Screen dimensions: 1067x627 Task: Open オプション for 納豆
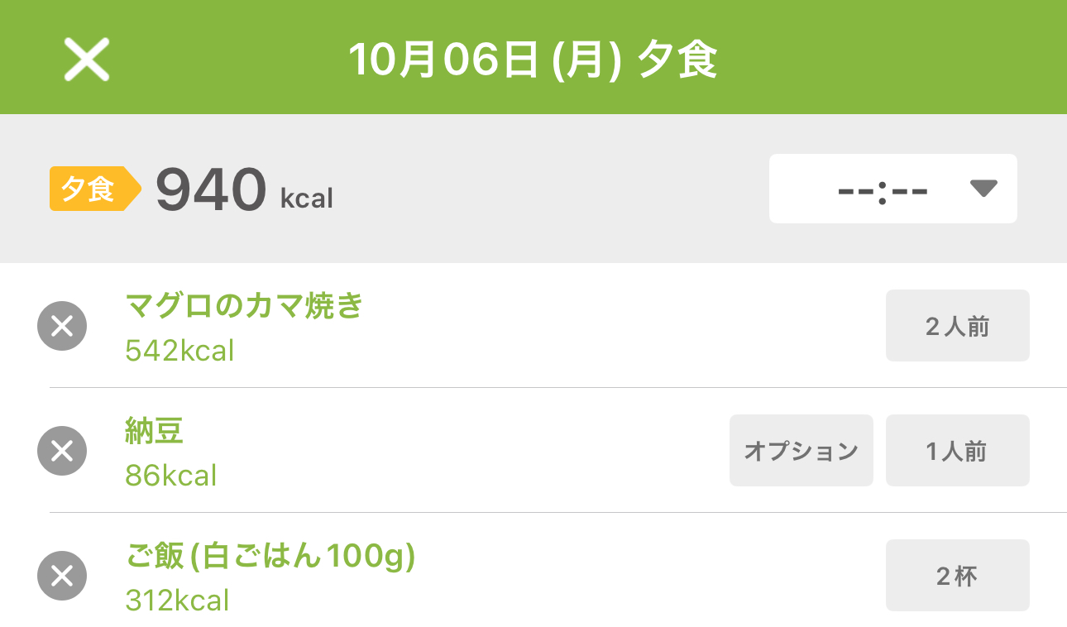[x=801, y=451]
